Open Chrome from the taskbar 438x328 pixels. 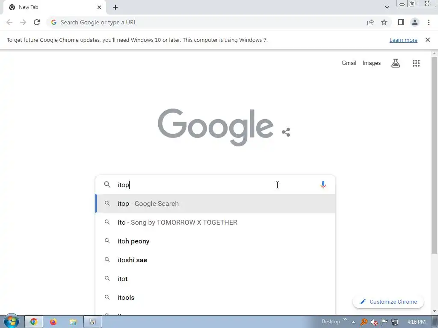[x=34, y=322]
